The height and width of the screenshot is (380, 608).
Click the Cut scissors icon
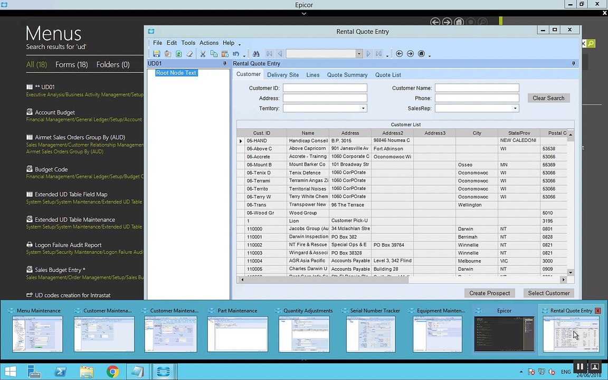tap(203, 54)
